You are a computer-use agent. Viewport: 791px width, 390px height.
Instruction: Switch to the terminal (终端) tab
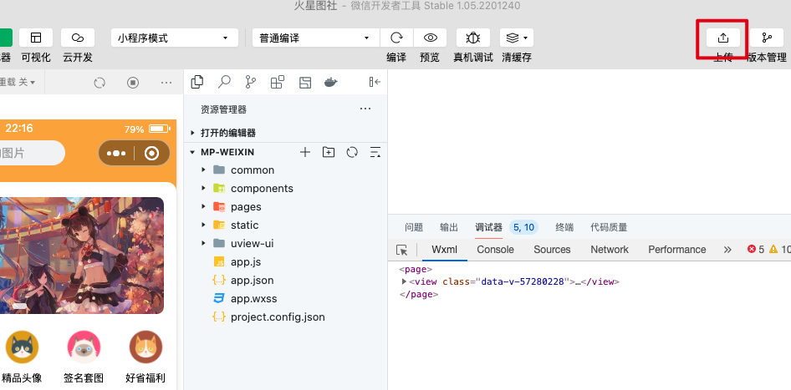[x=564, y=228]
